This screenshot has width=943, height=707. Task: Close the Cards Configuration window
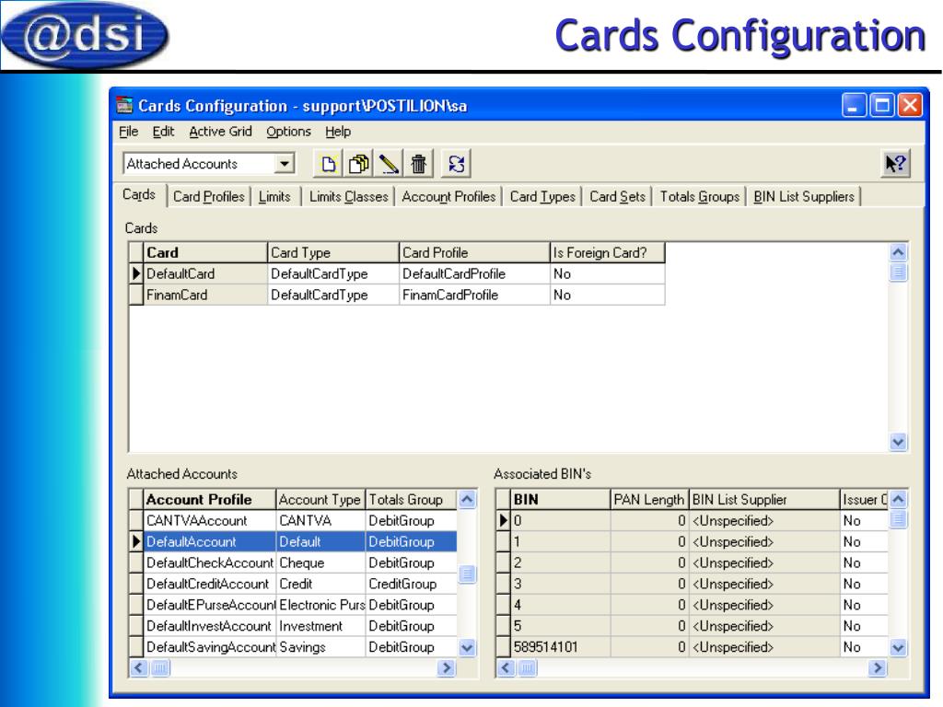(x=910, y=105)
